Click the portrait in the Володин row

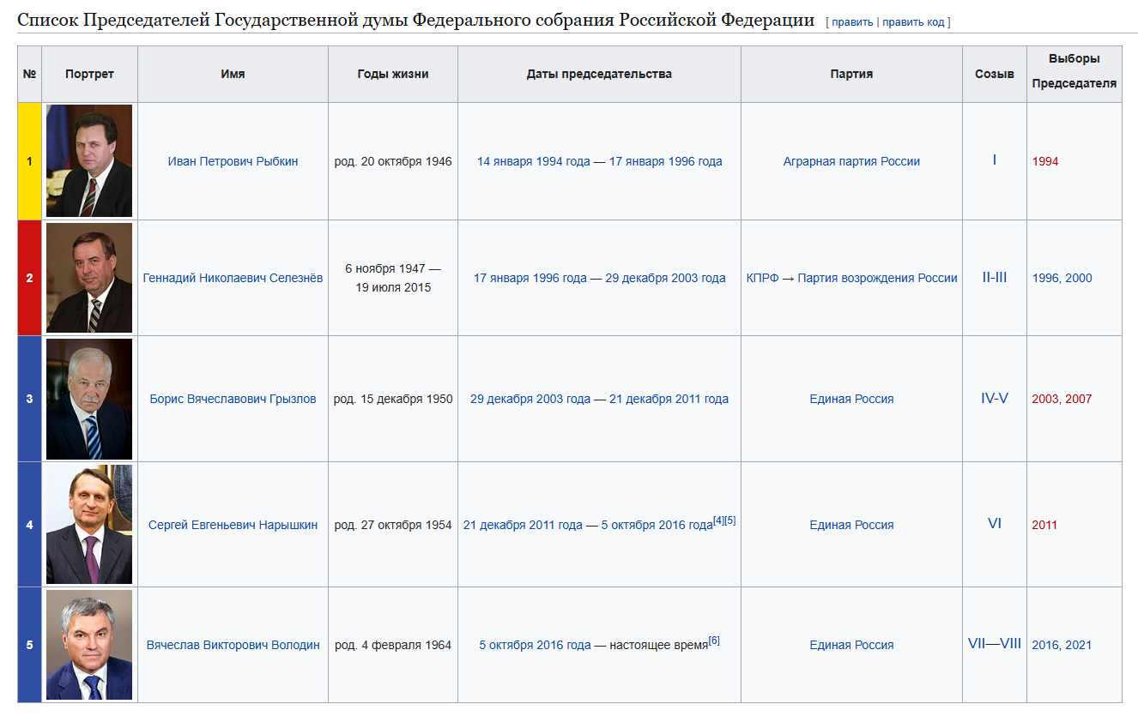[x=89, y=645]
